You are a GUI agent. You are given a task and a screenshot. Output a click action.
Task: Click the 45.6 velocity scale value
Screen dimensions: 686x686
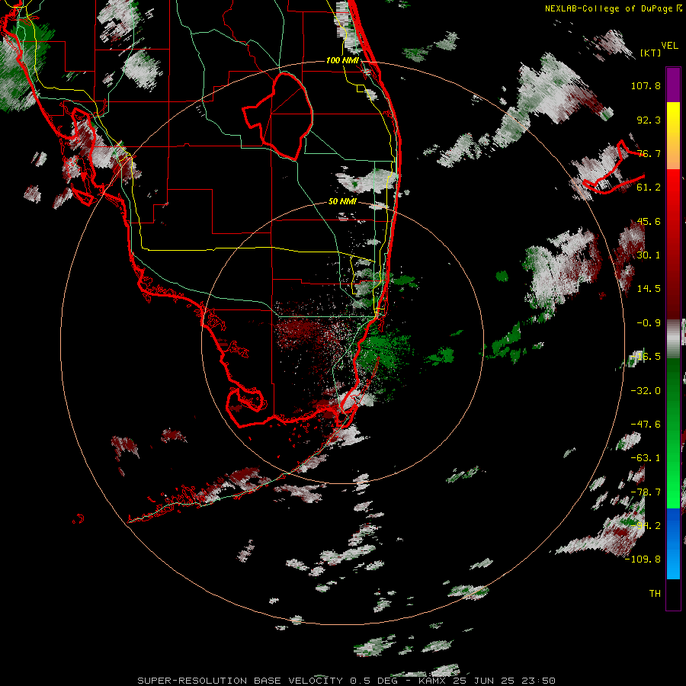(x=649, y=221)
